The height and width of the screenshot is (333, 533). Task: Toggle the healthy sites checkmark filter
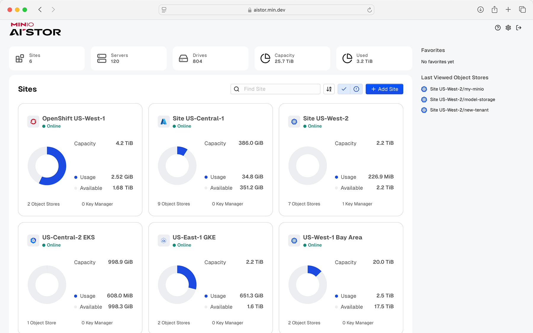[x=344, y=89]
